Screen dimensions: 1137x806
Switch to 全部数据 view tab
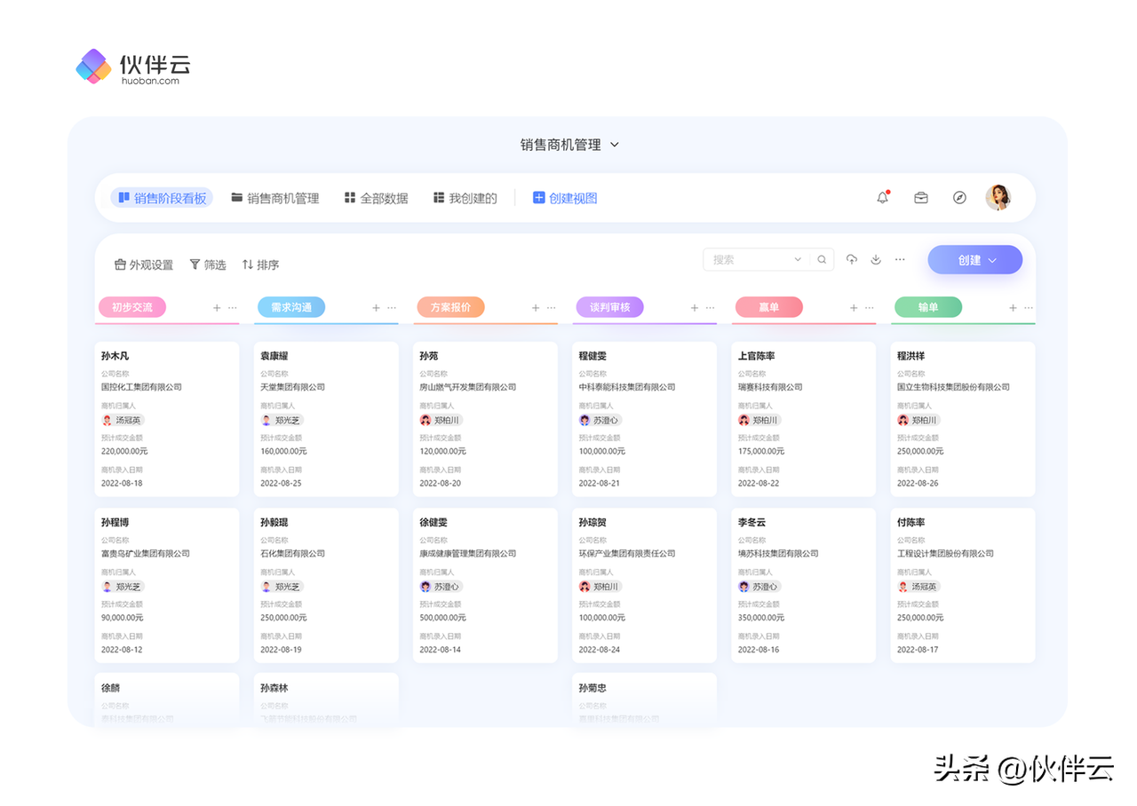tap(376, 198)
